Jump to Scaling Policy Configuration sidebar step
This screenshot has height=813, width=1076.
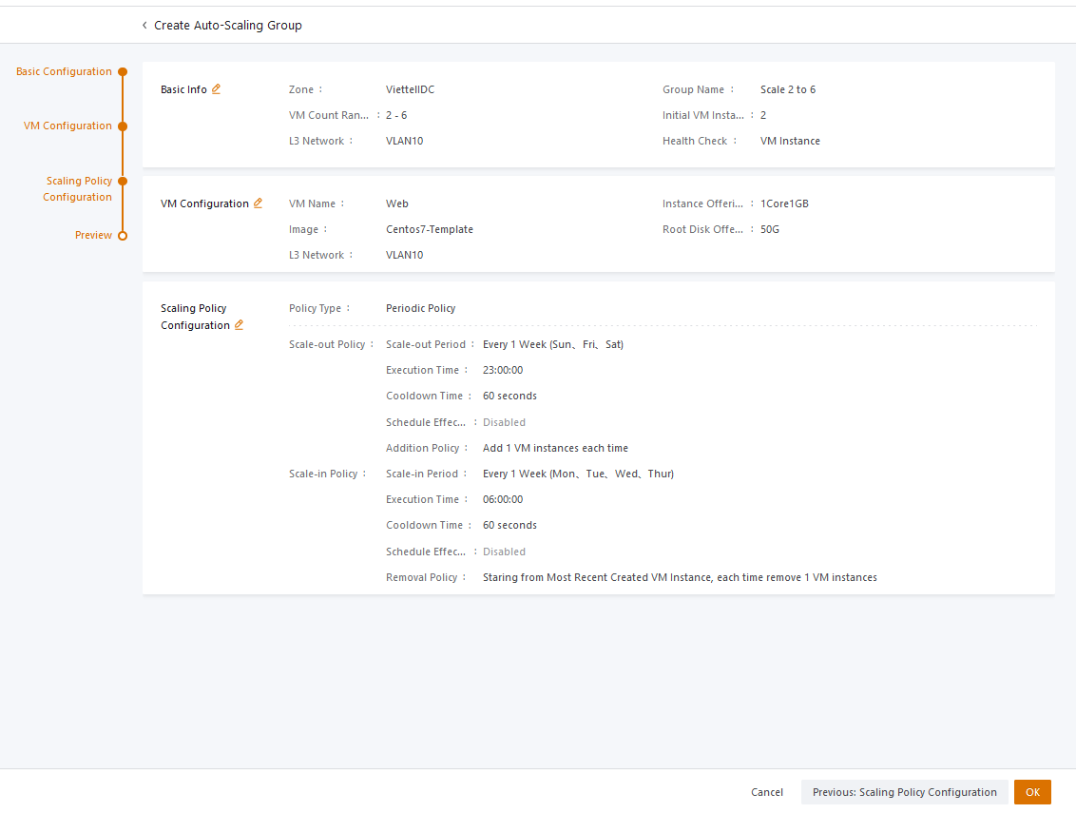(x=78, y=188)
